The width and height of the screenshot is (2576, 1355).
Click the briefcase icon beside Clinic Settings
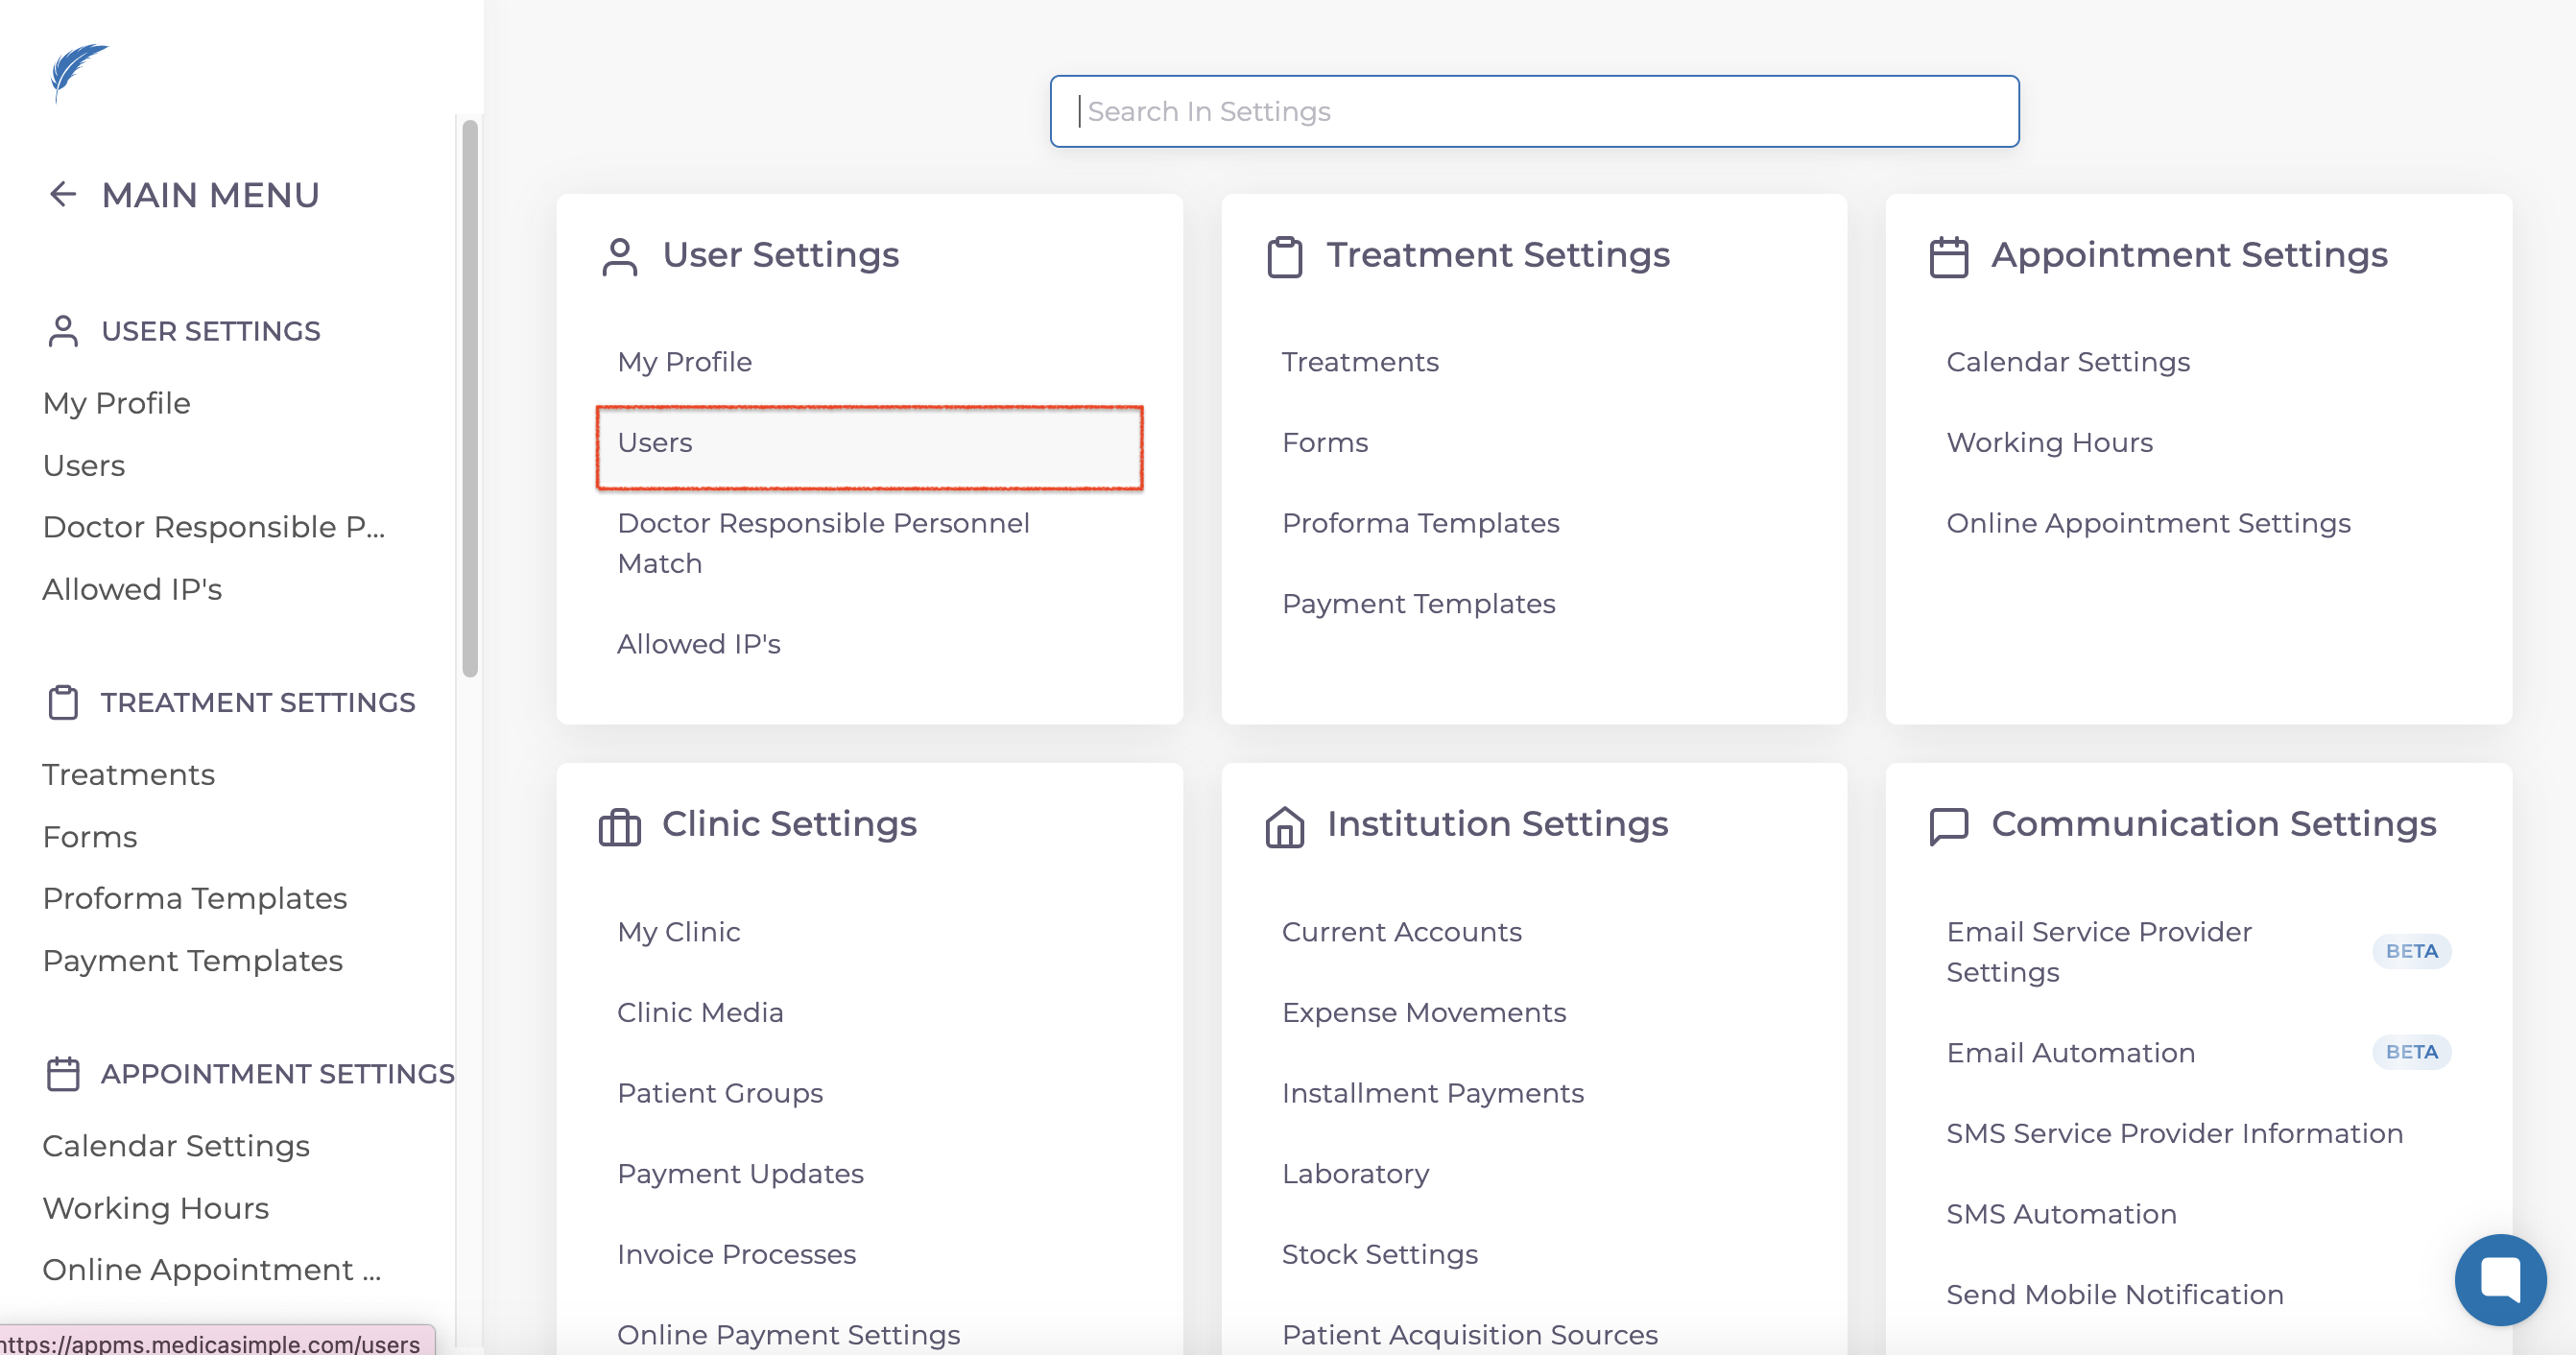click(x=619, y=826)
